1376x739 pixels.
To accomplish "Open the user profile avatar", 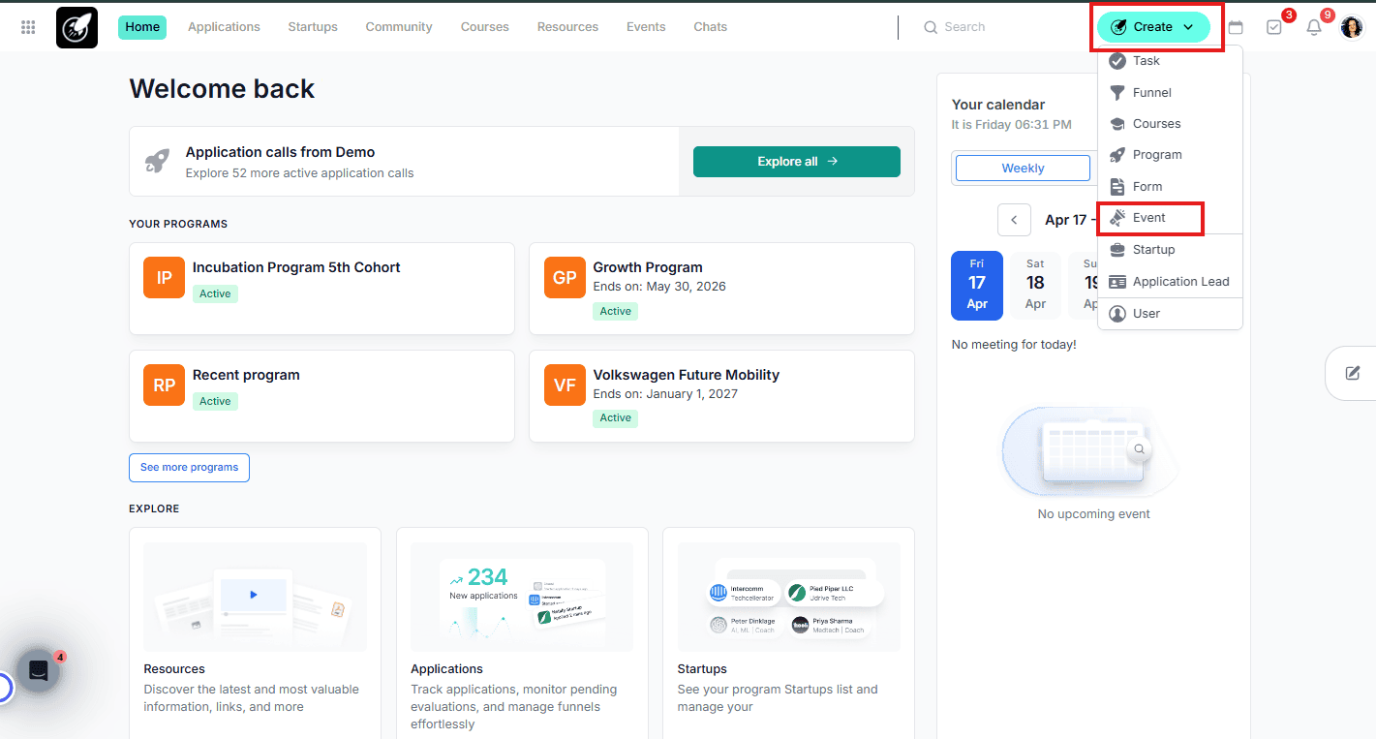I will coord(1352,27).
